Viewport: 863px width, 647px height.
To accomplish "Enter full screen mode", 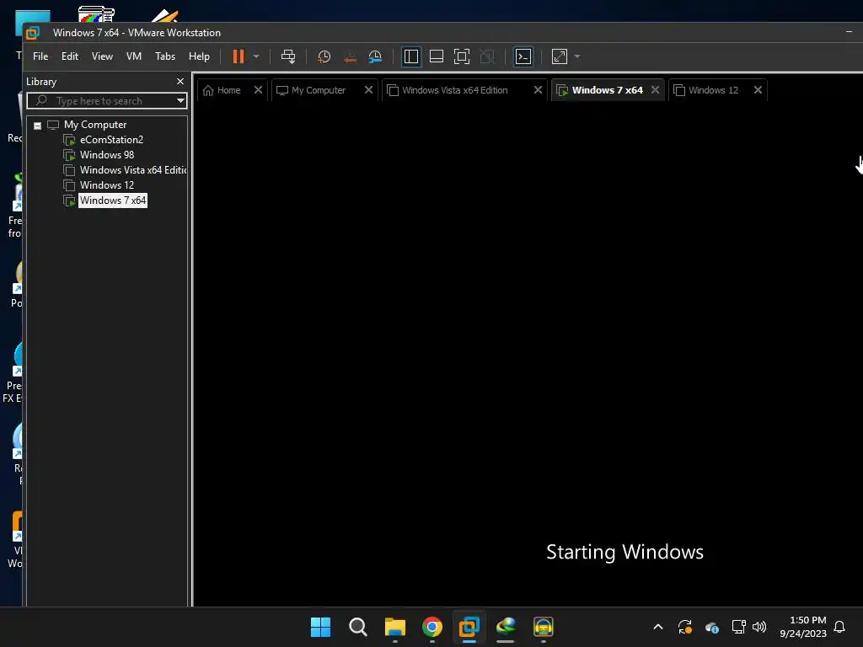I will (462, 56).
